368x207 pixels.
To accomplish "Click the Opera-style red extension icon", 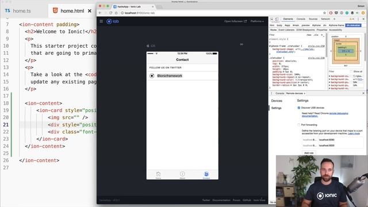I will pyautogui.click(x=331, y=13).
